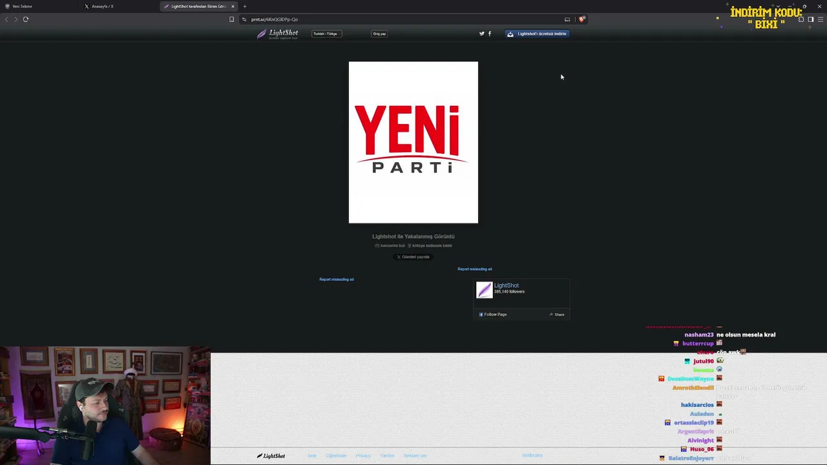Click chat username hakisarcios
The image size is (827, 465).
pyautogui.click(x=697, y=405)
